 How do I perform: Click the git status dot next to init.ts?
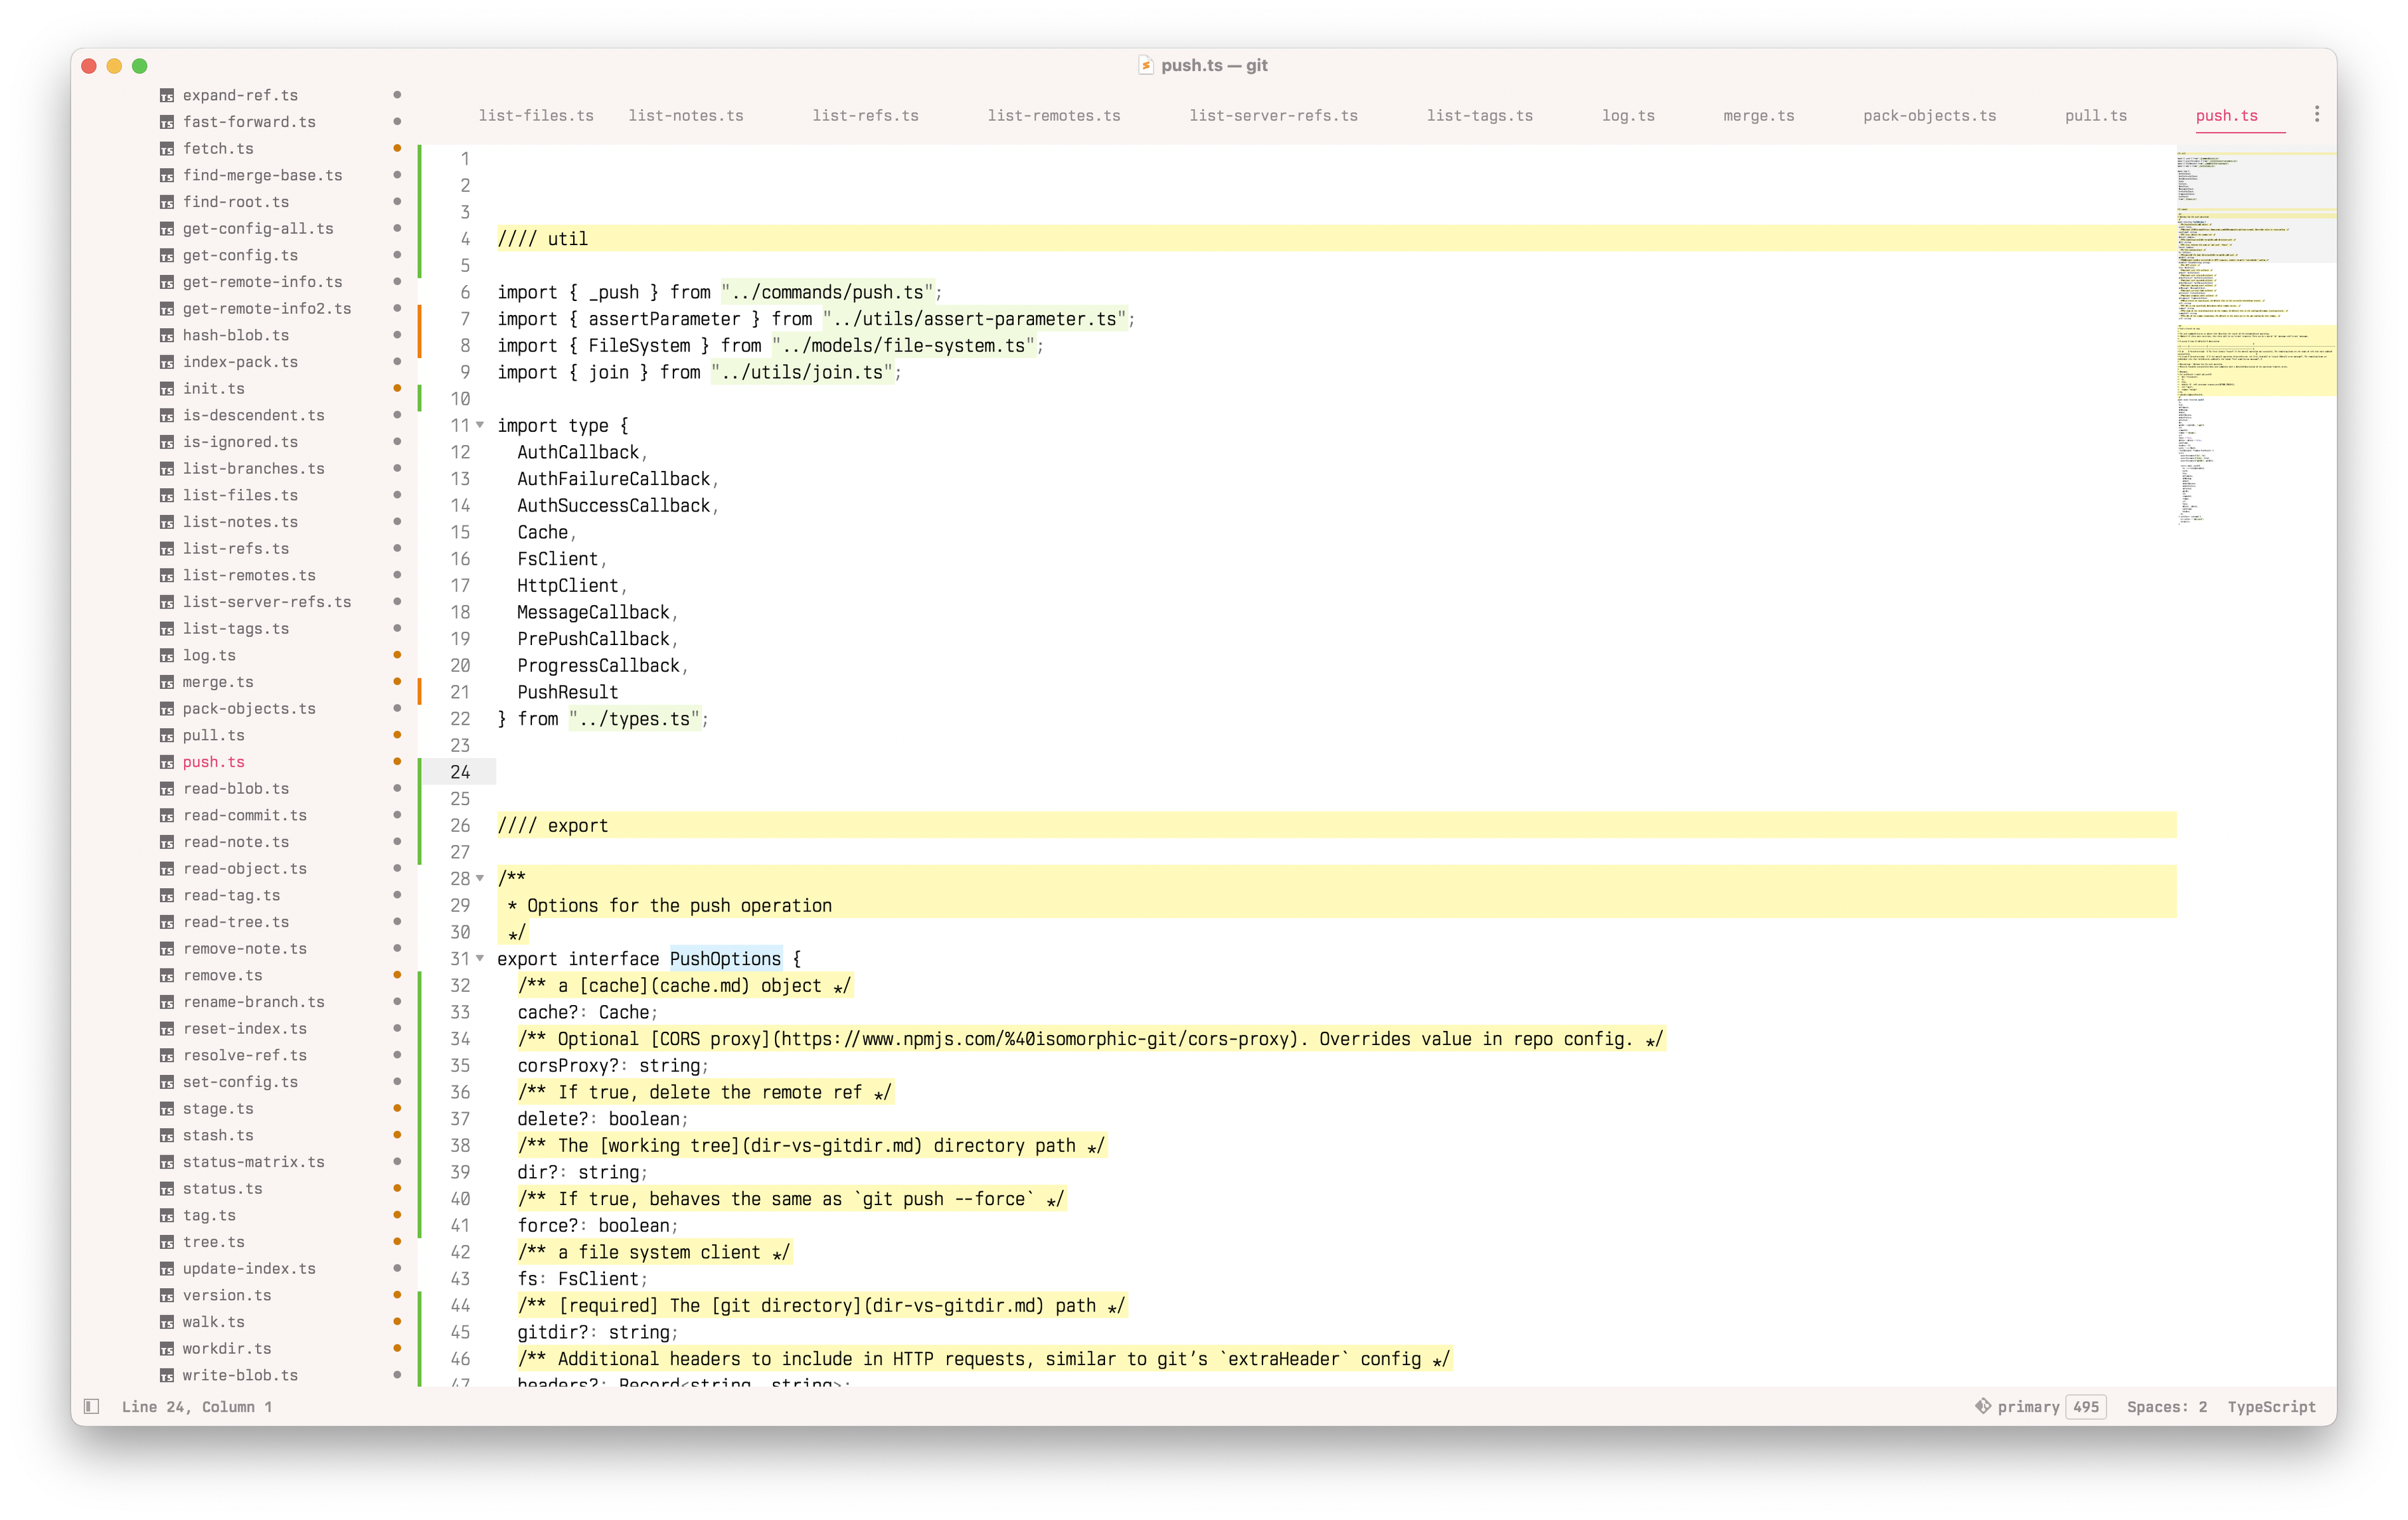[397, 388]
